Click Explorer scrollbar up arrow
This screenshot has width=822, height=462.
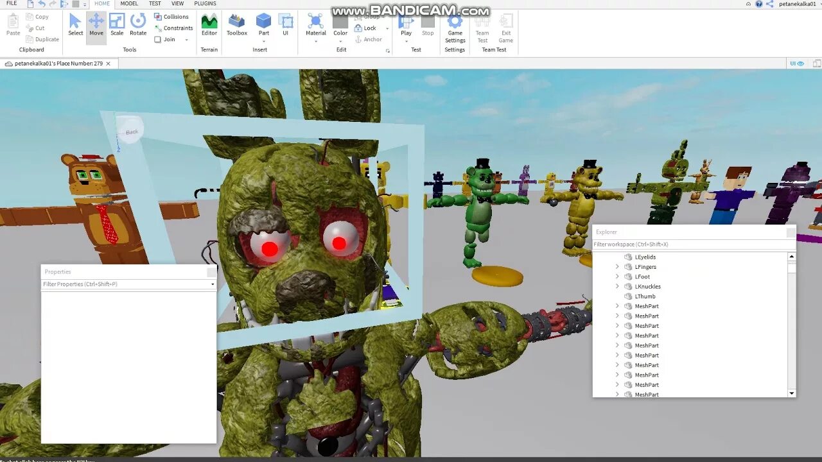(x=792, y=257)
